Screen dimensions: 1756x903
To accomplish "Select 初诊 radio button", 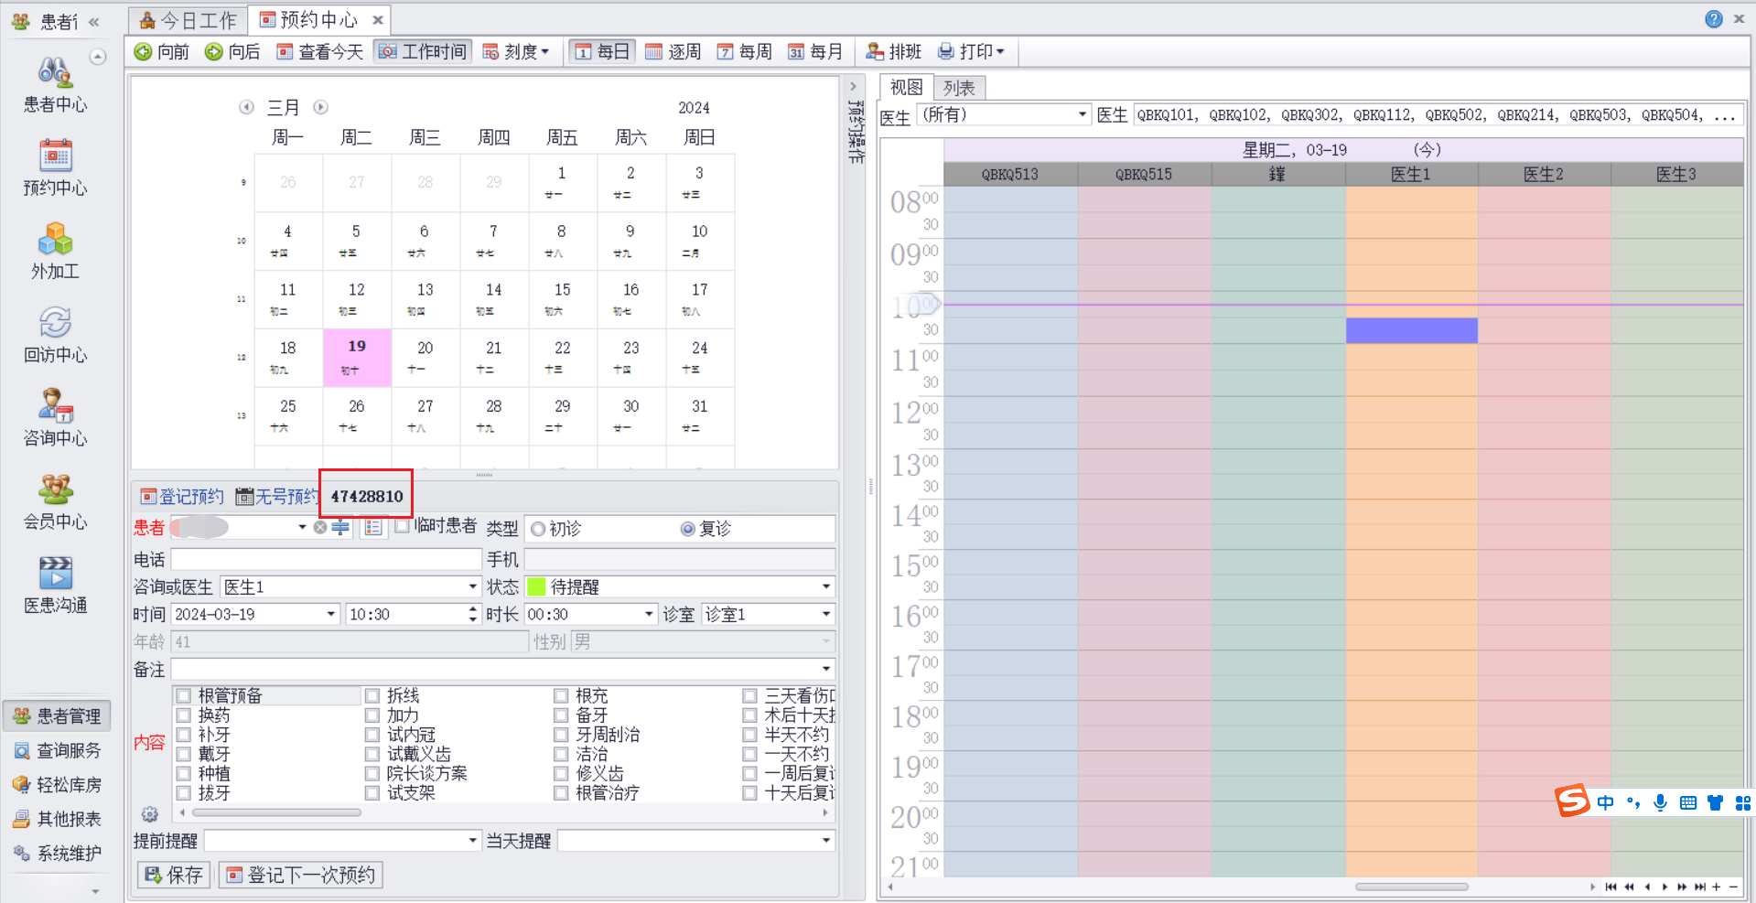I will [538, 529].
